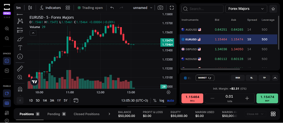Open chart settings gear near time axis
The height and width of the screenshot is (123, 283).
tap(169, 92)
